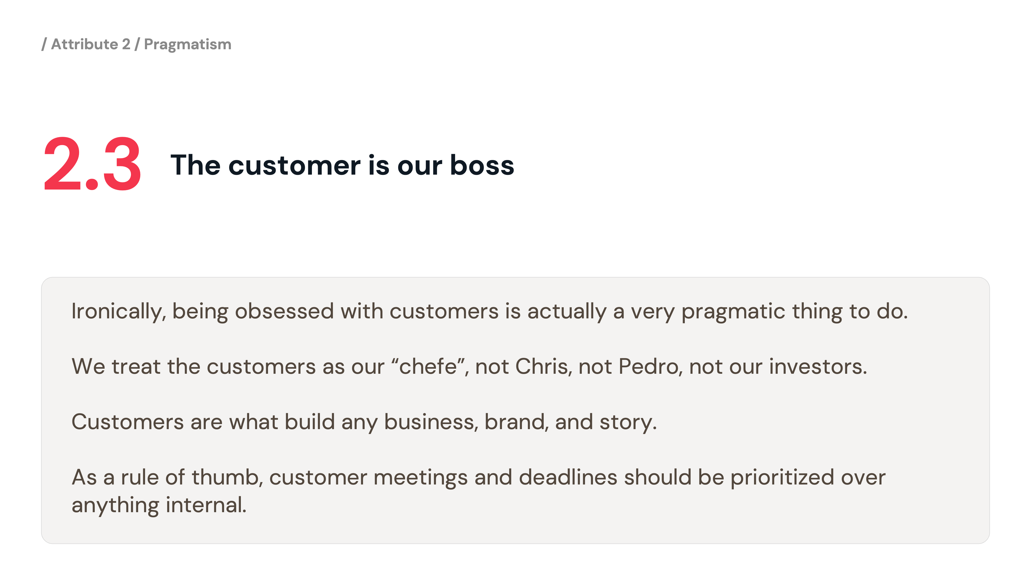Select the heading "The customer is our boss"

(x=342, y=165)
